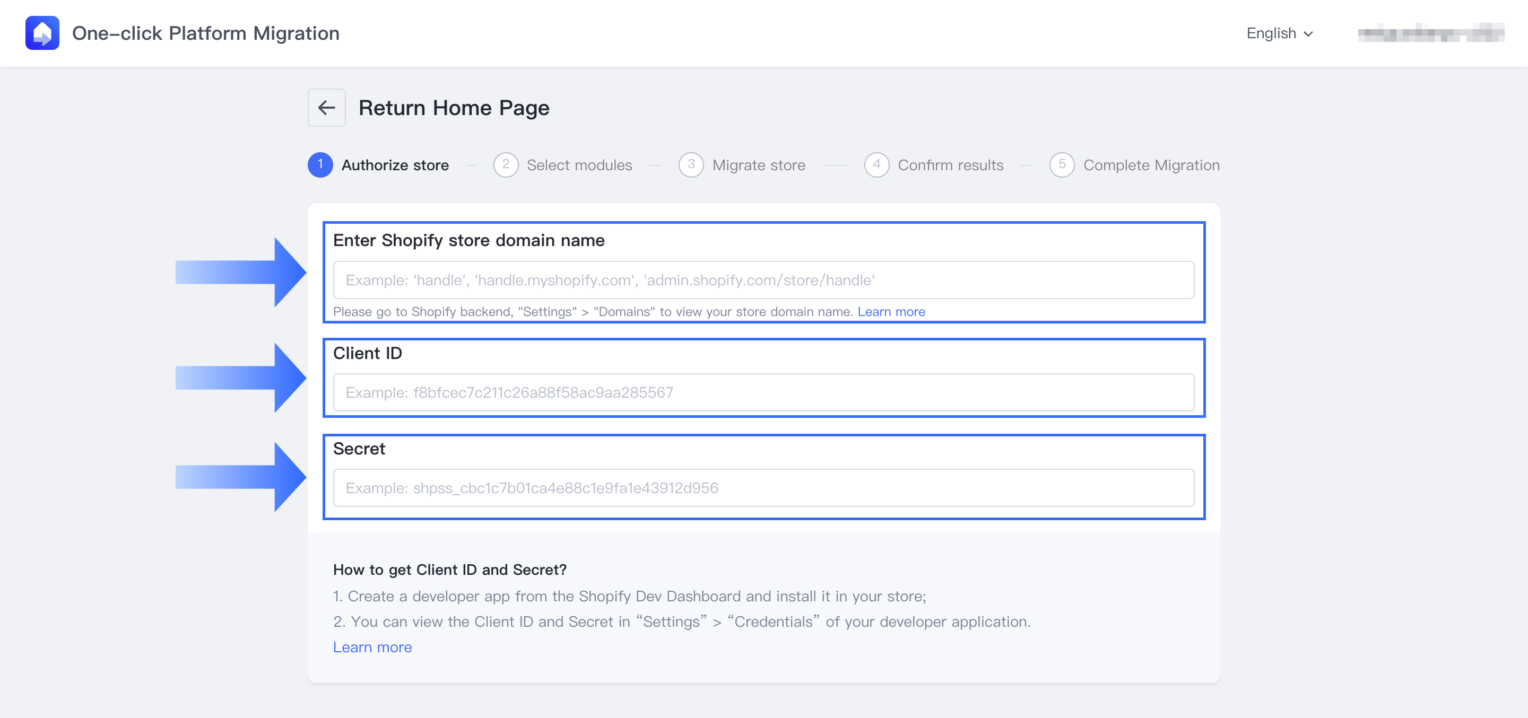
Task: Click the 'Settings > Credentials' instruction line
Action: [x=682, y=622]
